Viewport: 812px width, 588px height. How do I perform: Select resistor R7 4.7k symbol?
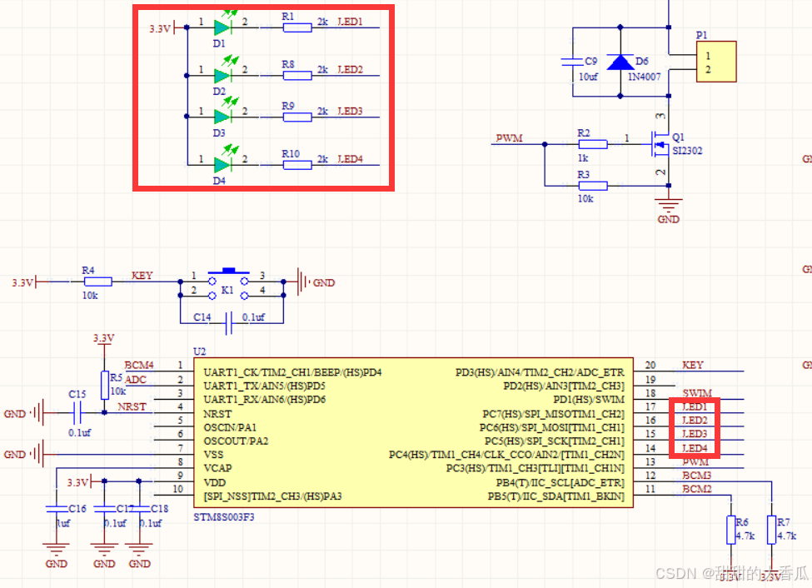click(x=771, y=530)
